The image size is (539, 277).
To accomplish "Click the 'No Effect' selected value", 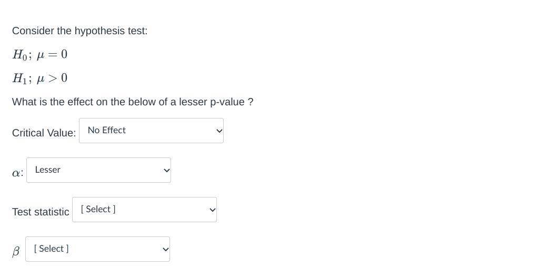I will (x=107, y=130).
